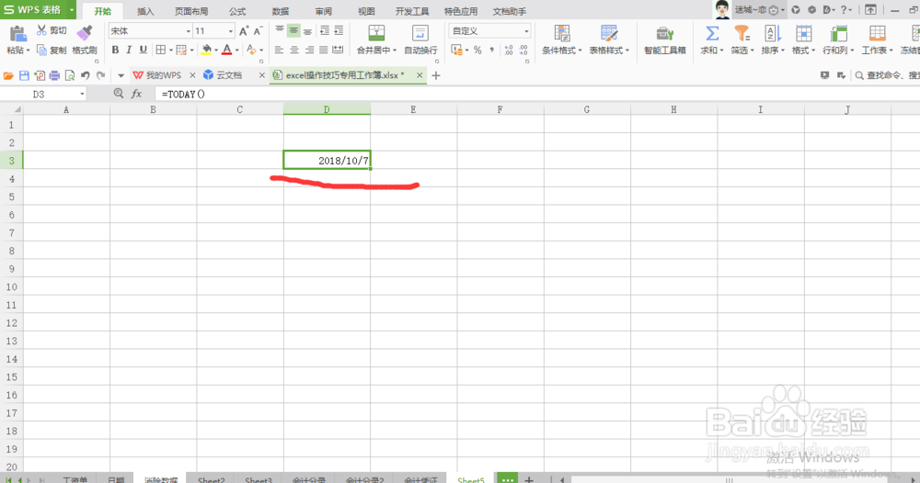Click the clear formatting eraser icon
Viewport: 920px width, 483px height.
coord(252,51)
